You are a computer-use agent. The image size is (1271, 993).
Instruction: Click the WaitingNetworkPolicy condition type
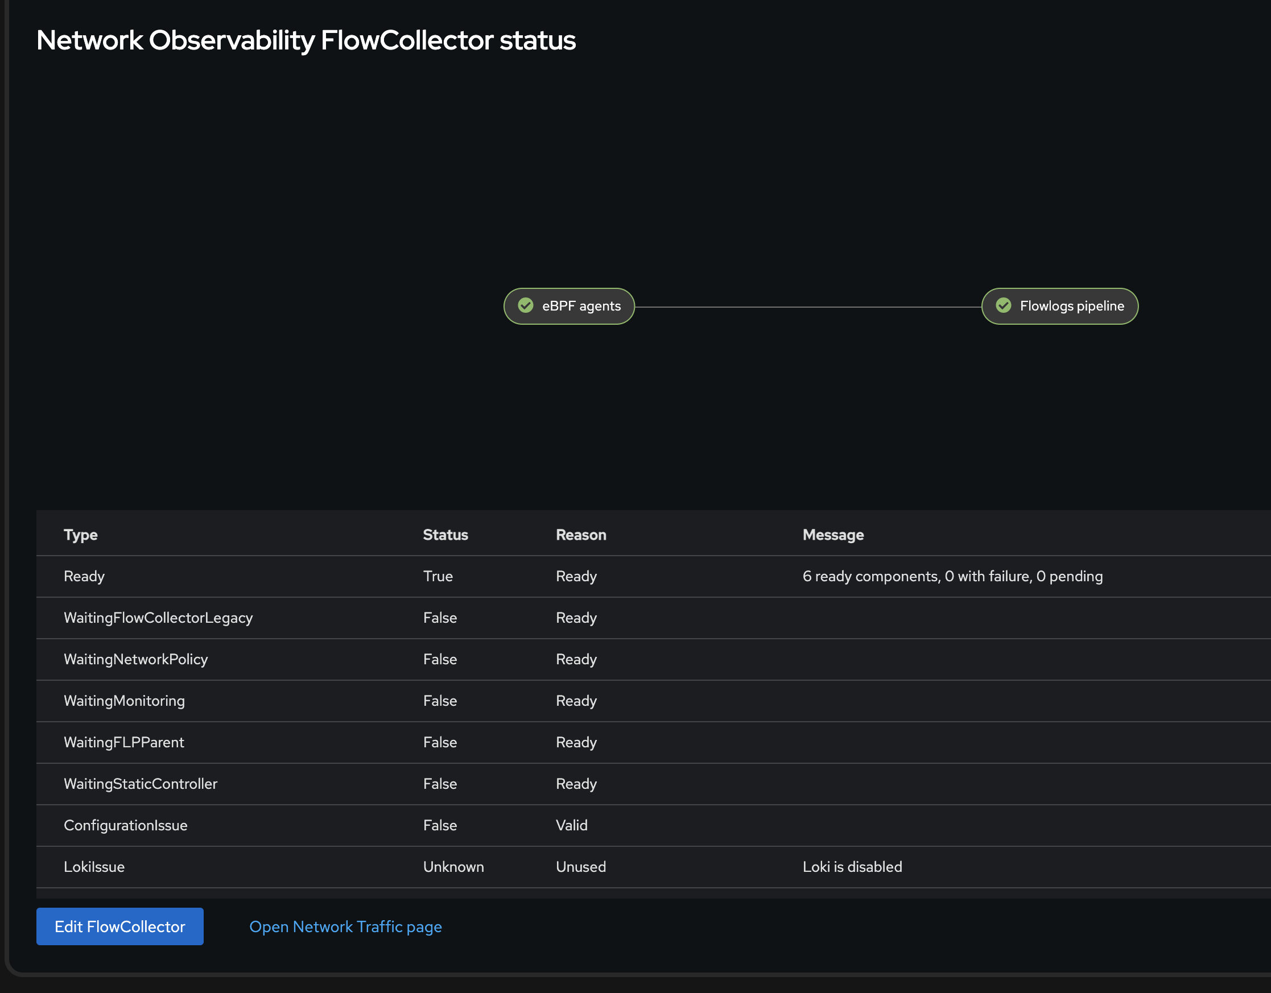point(135,659)
